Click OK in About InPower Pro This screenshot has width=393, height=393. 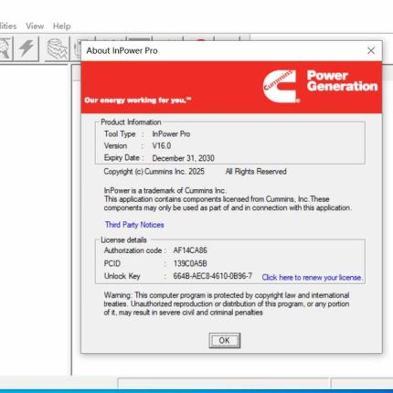pyautogui.click(x=225, y=340)
